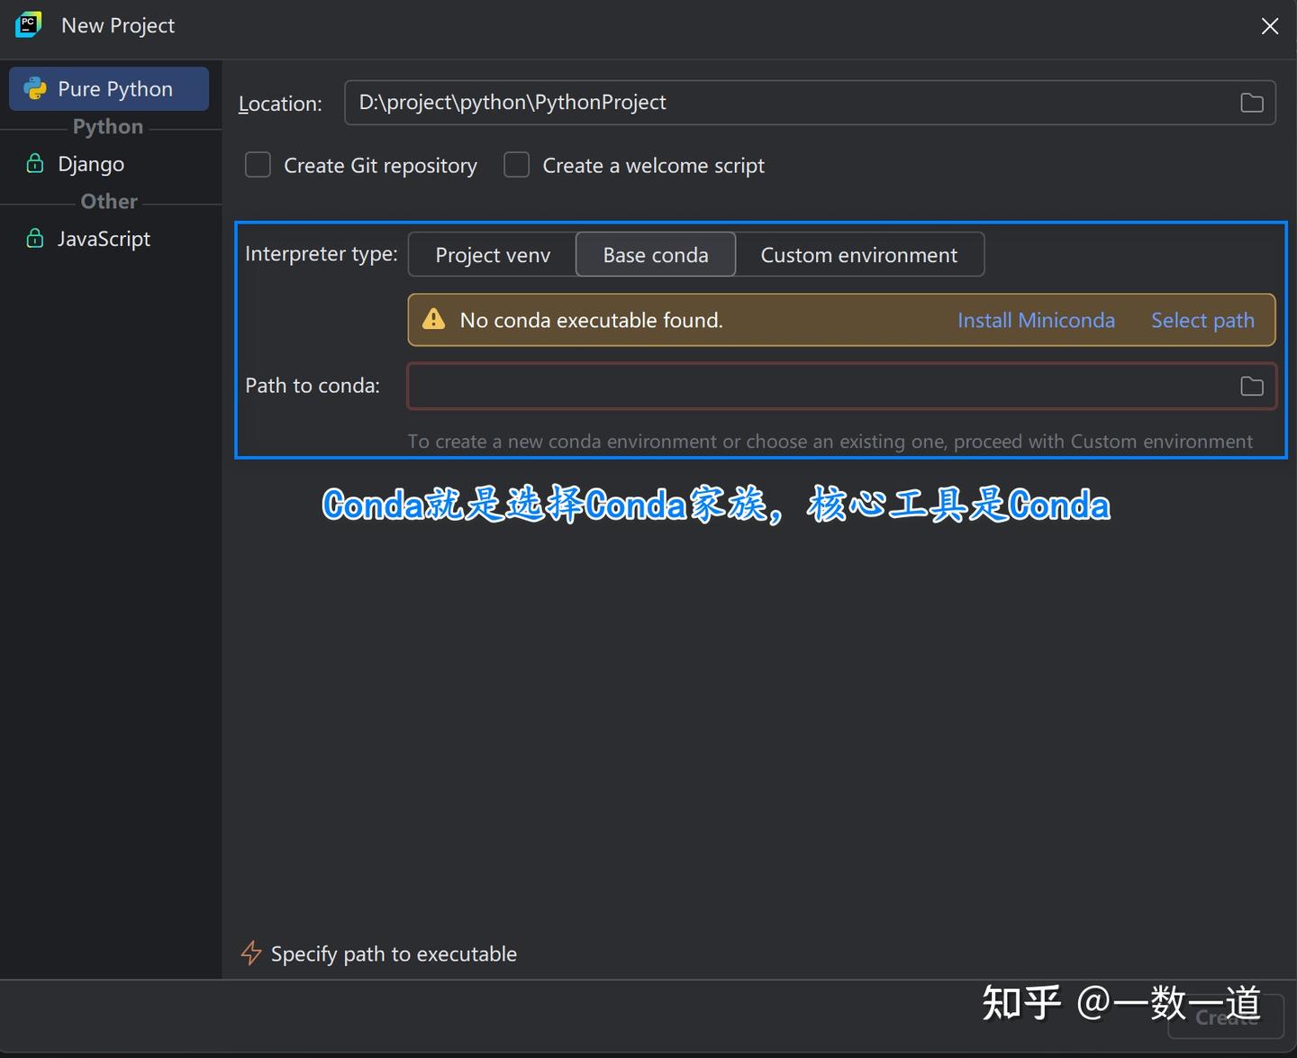Screen dimensions: 1297x1058
Task: Click the Select path link
Action: pos(1202,320)
